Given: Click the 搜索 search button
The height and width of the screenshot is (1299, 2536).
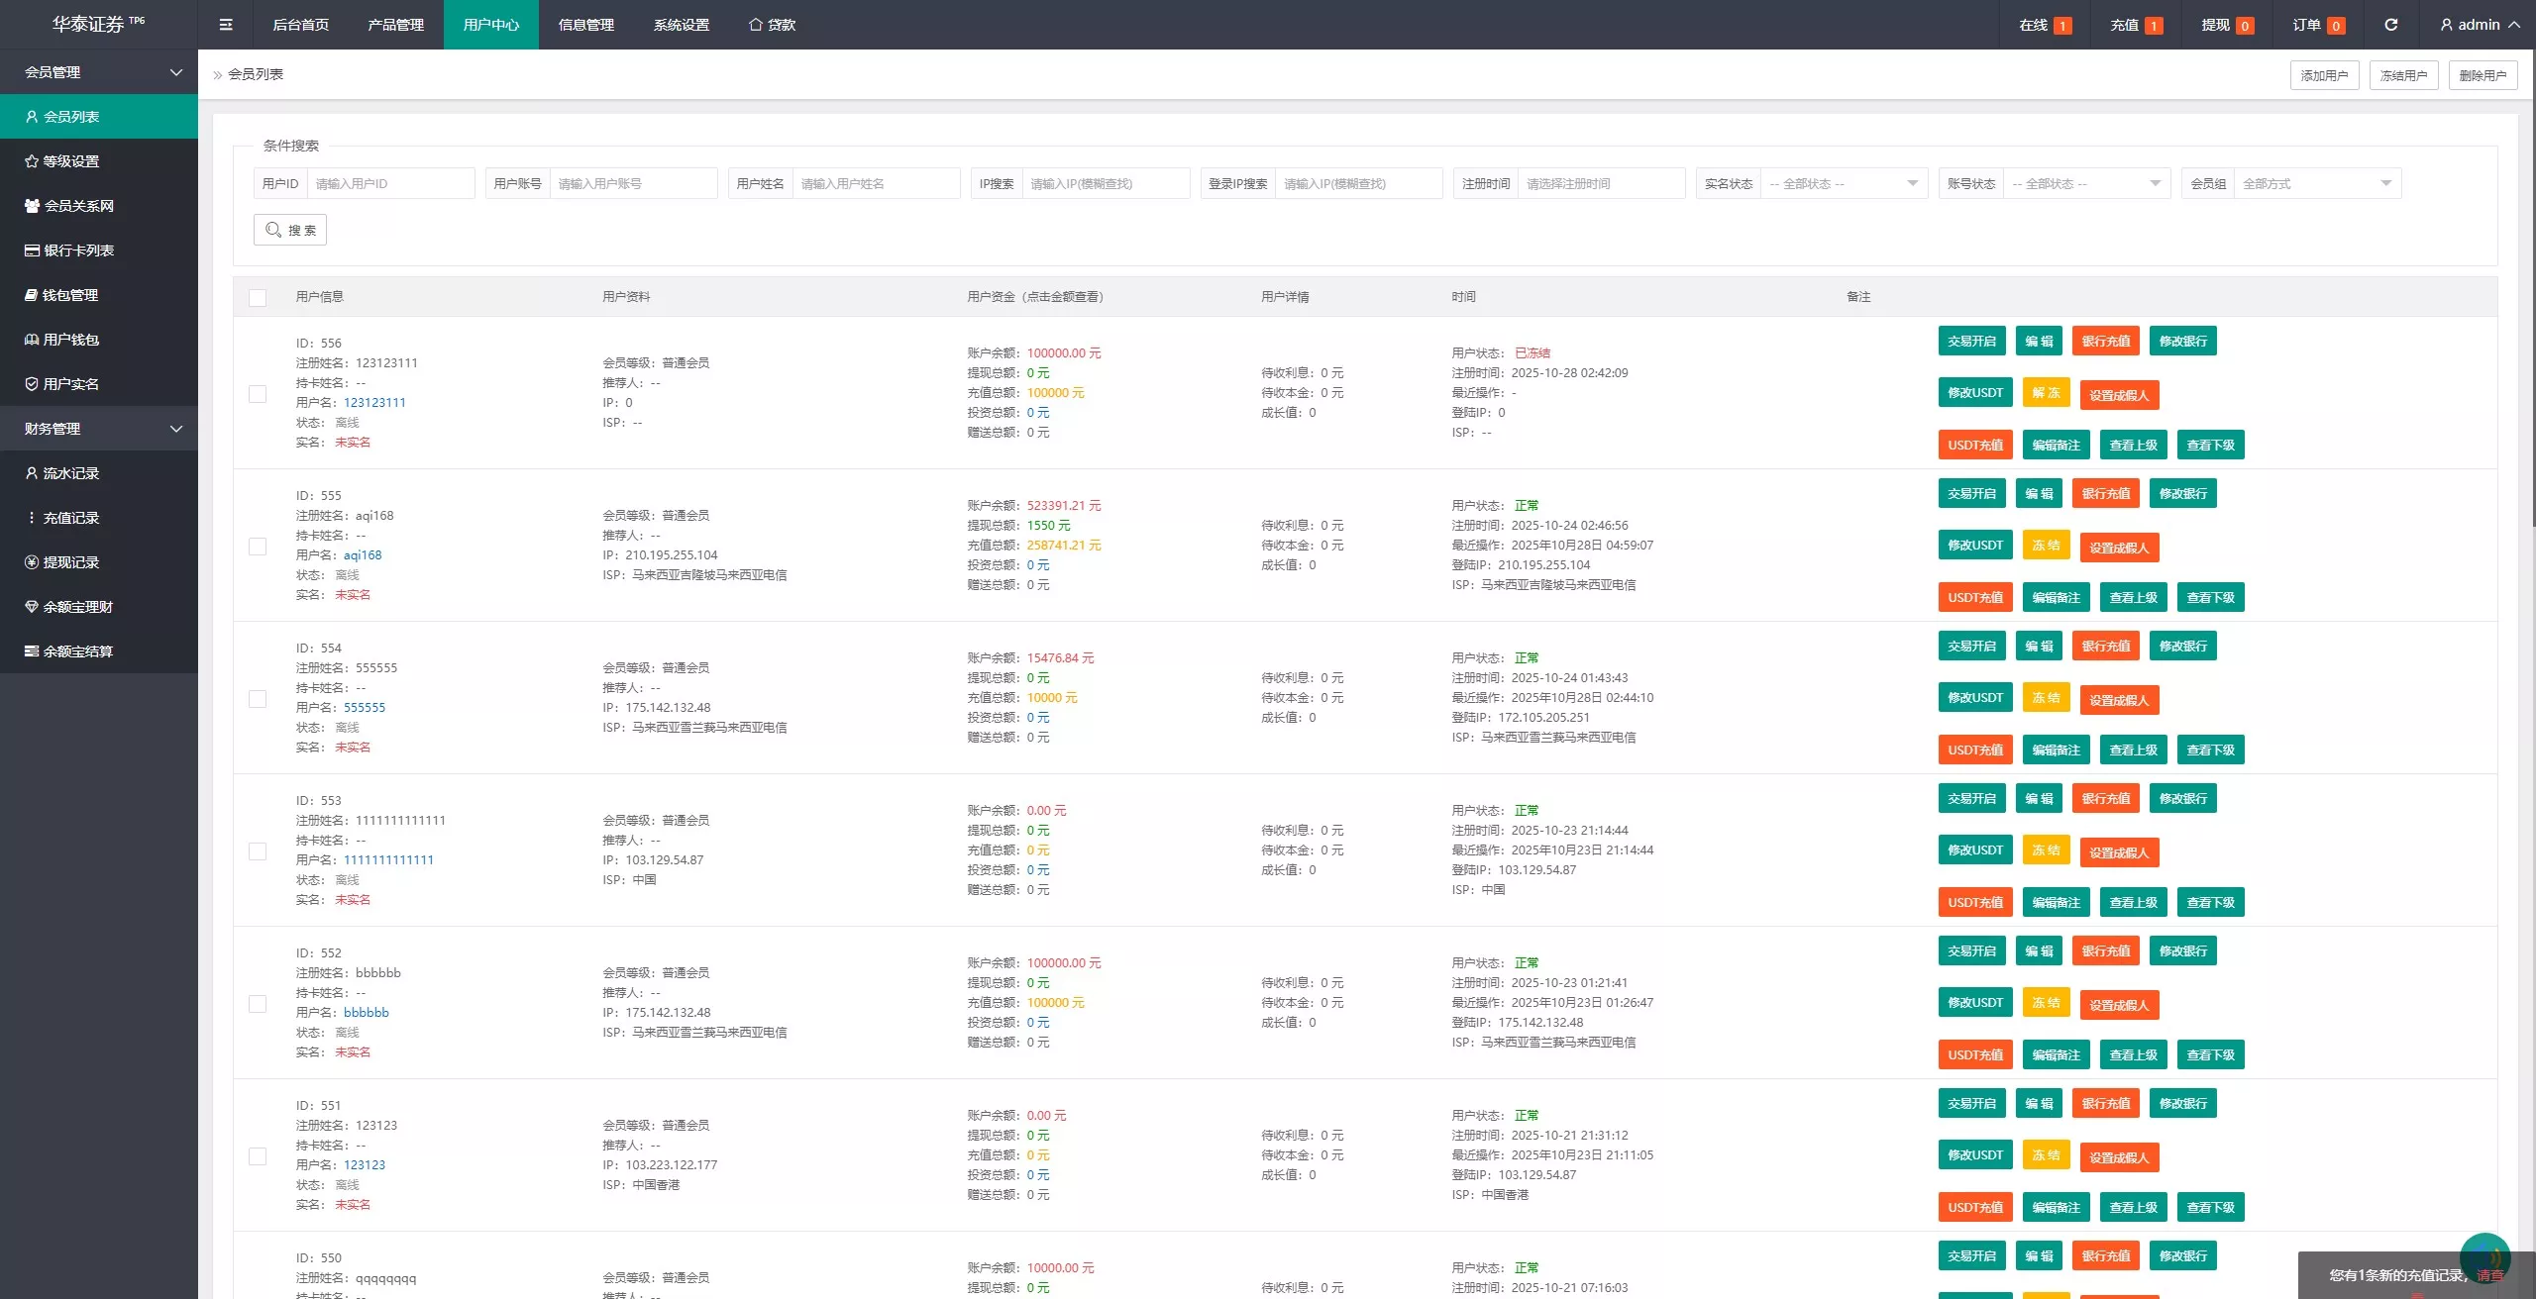Looking at the screenshot, I should coord(290,230).
